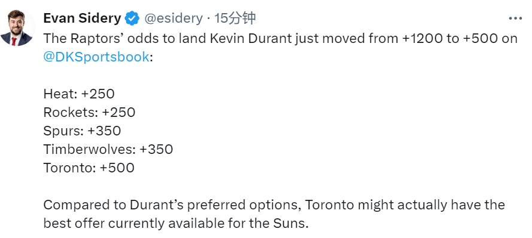This screenshot has height=238, width=532.
Task: Click the 'Toronto: +500' line
Action: tap(89, 168)
